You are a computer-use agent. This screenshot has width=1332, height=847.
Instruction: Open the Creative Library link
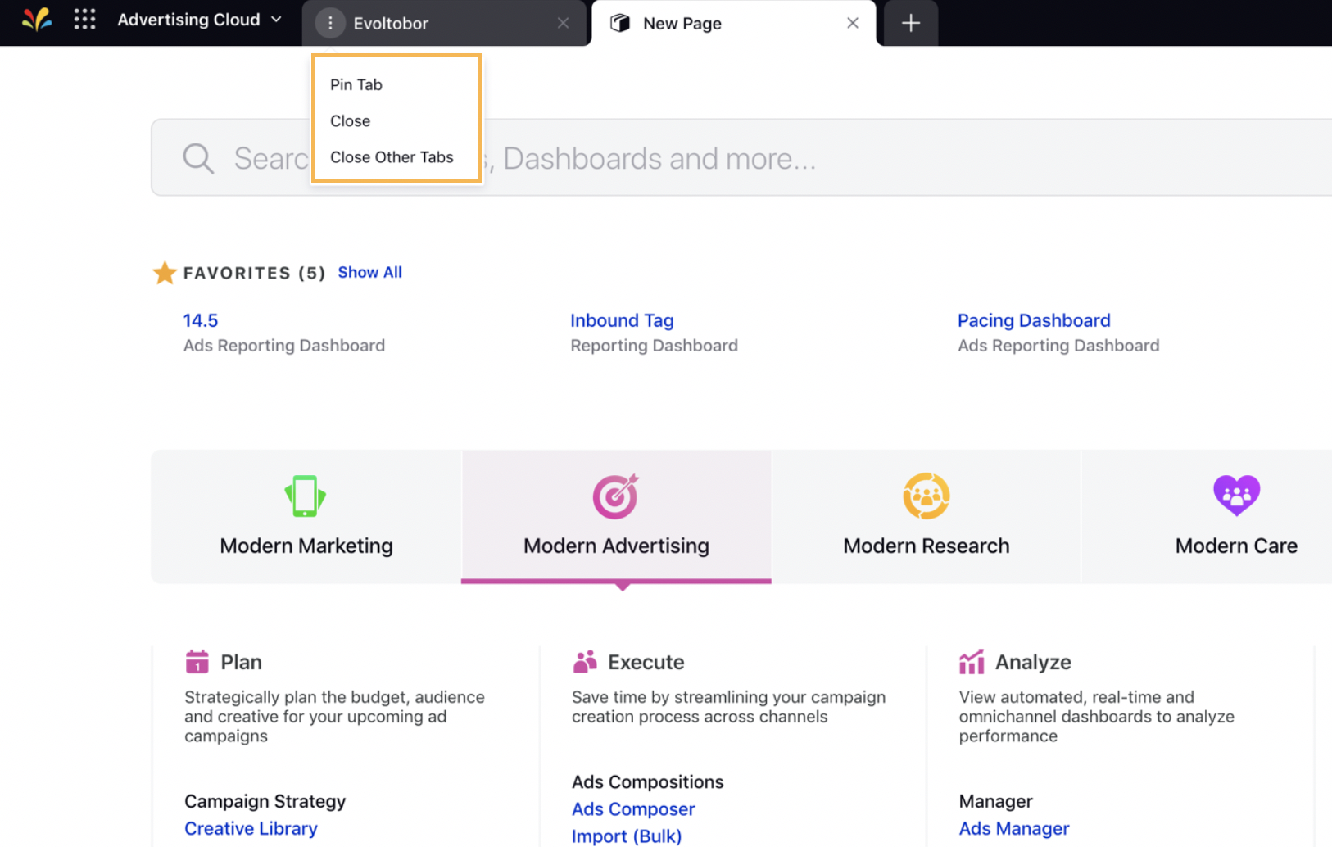[x=251, y=828]
